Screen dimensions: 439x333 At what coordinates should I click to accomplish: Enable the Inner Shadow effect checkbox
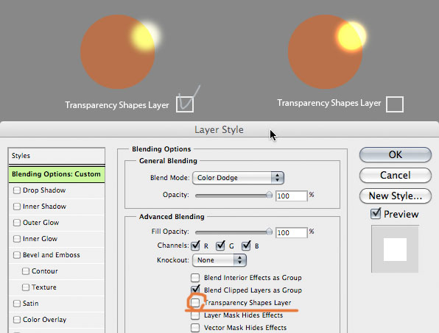(17, 207)
